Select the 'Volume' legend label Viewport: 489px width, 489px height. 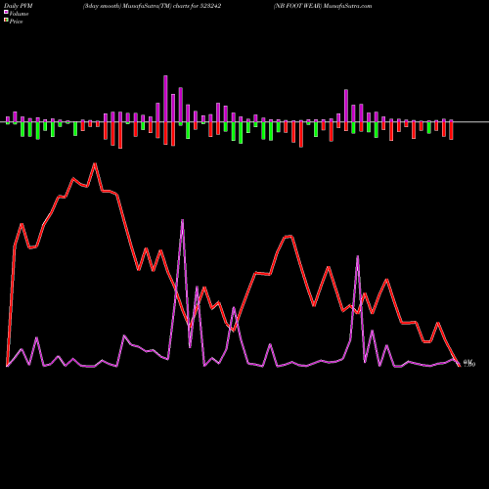pos(19,14)
